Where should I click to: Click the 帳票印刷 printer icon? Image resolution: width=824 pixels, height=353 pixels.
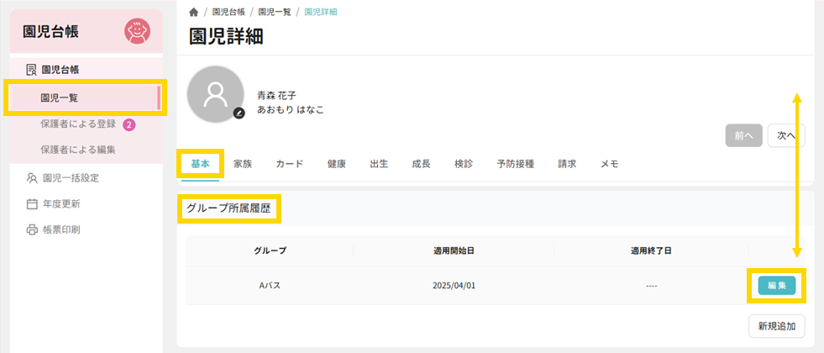click(32, 229)
